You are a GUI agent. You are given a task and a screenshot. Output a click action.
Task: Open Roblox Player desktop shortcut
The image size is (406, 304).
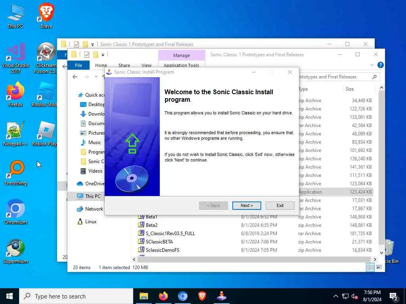click(44, 134)
